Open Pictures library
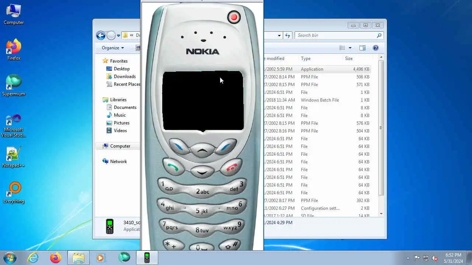The width and height of the screenshot is (472, 265). 121,123
